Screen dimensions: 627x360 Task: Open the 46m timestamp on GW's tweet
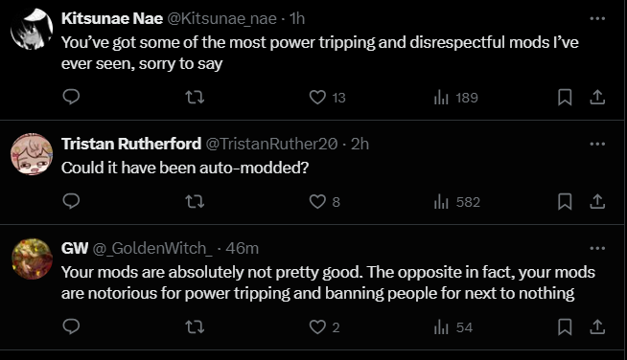click(x=242, y=248)
